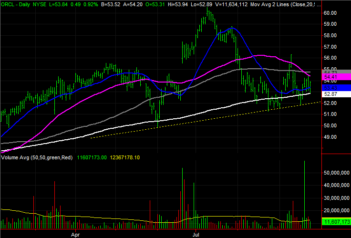Click the 49.00 price axis label

[330, 137]
